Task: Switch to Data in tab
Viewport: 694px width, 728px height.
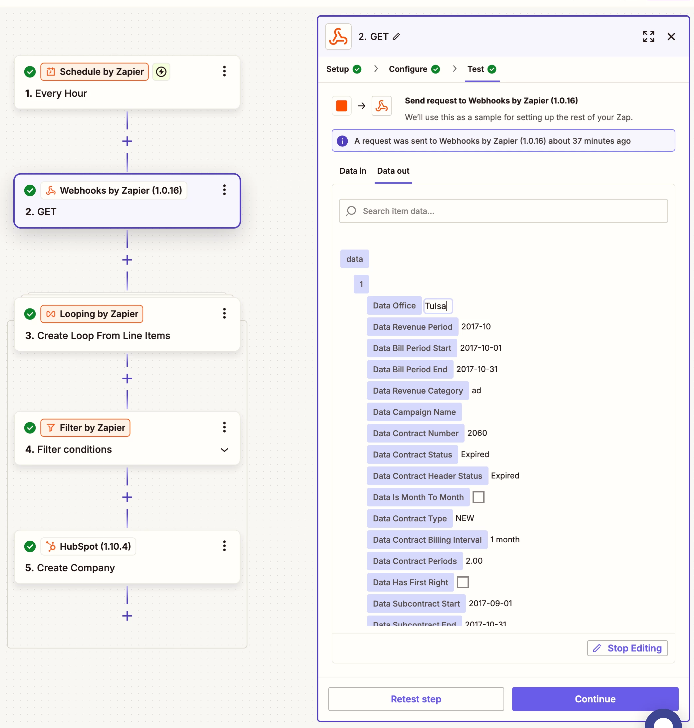Action: (353, 171)
